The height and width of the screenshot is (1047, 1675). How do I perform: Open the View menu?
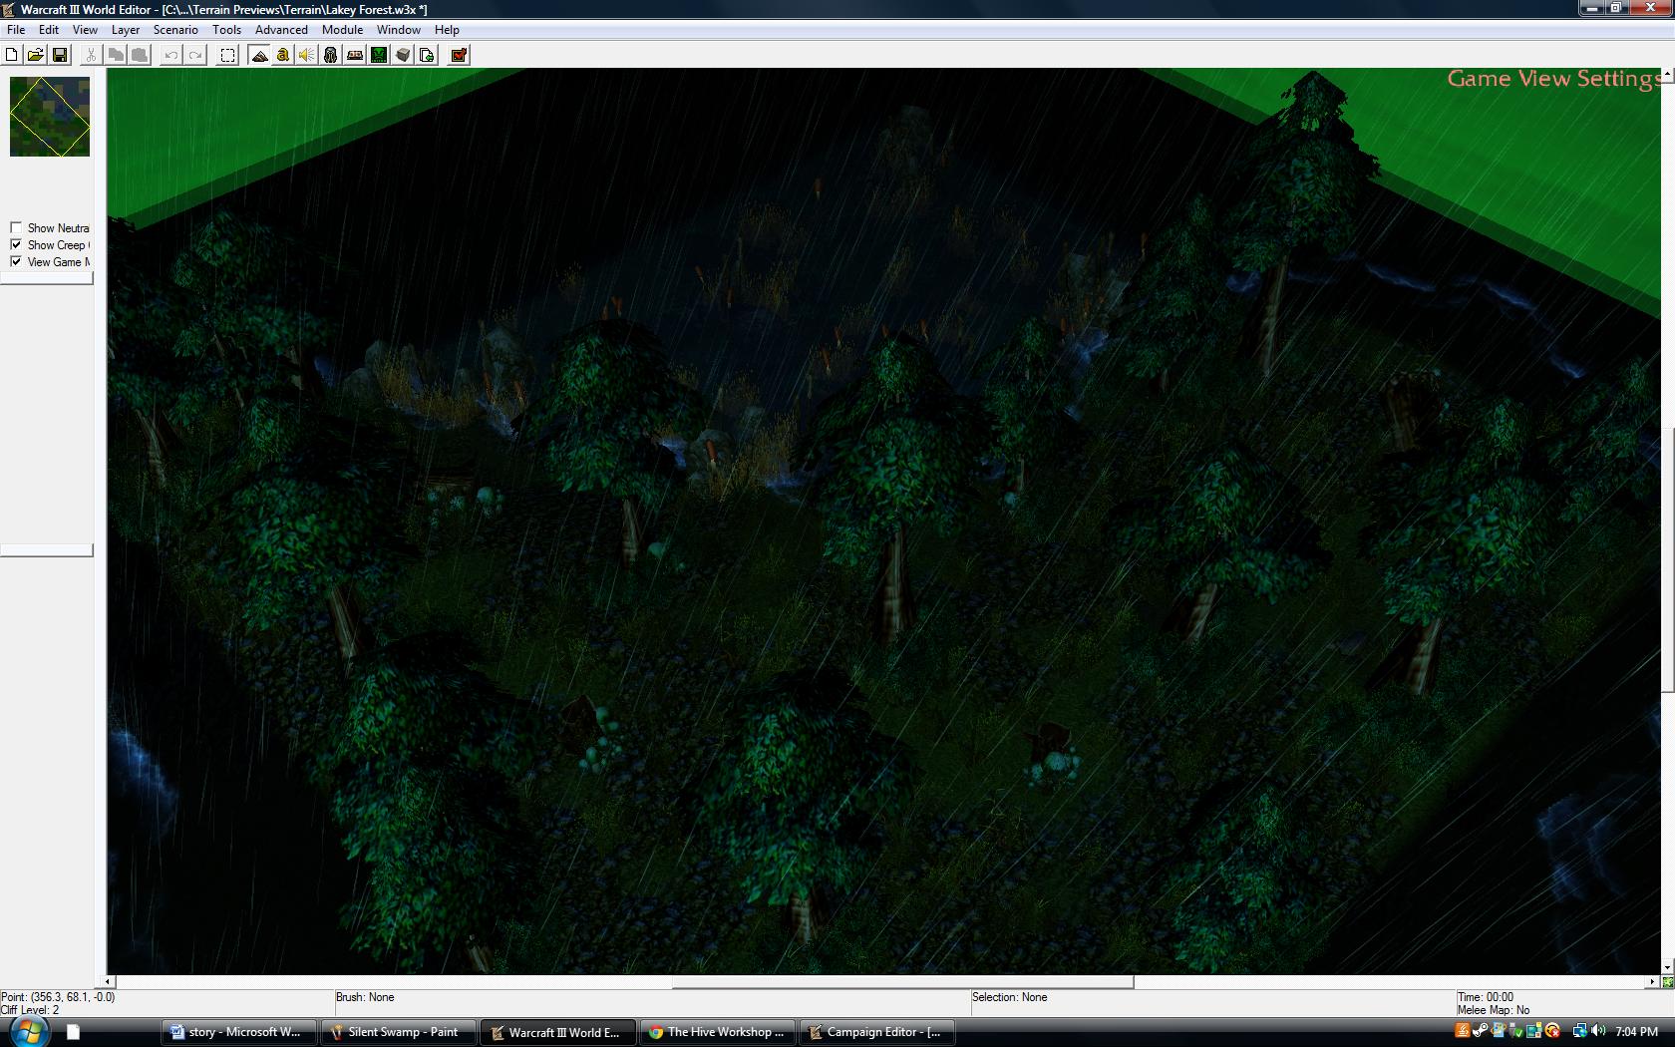click(85, 30)
